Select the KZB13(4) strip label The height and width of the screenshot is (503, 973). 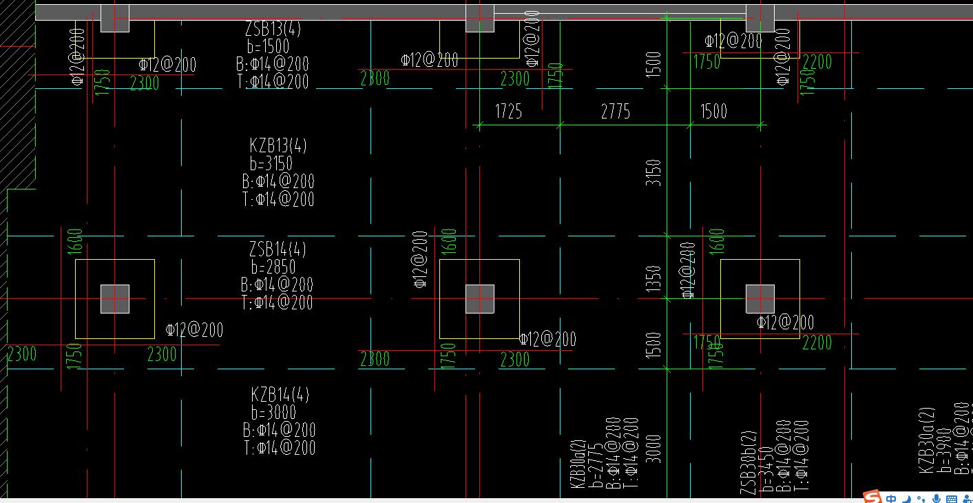pos(278,146)
